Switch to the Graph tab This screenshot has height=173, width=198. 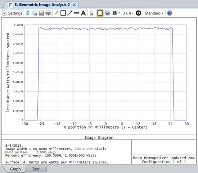coord(15,169)
